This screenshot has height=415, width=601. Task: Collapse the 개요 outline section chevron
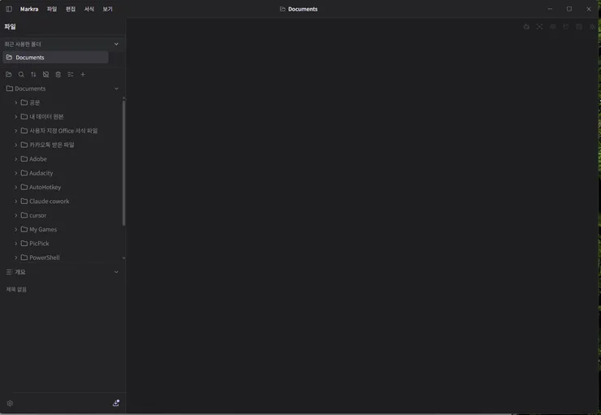[x=116, y=272]
